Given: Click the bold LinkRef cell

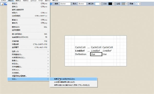Looking at the screenshot, I should tap(80, 51).
